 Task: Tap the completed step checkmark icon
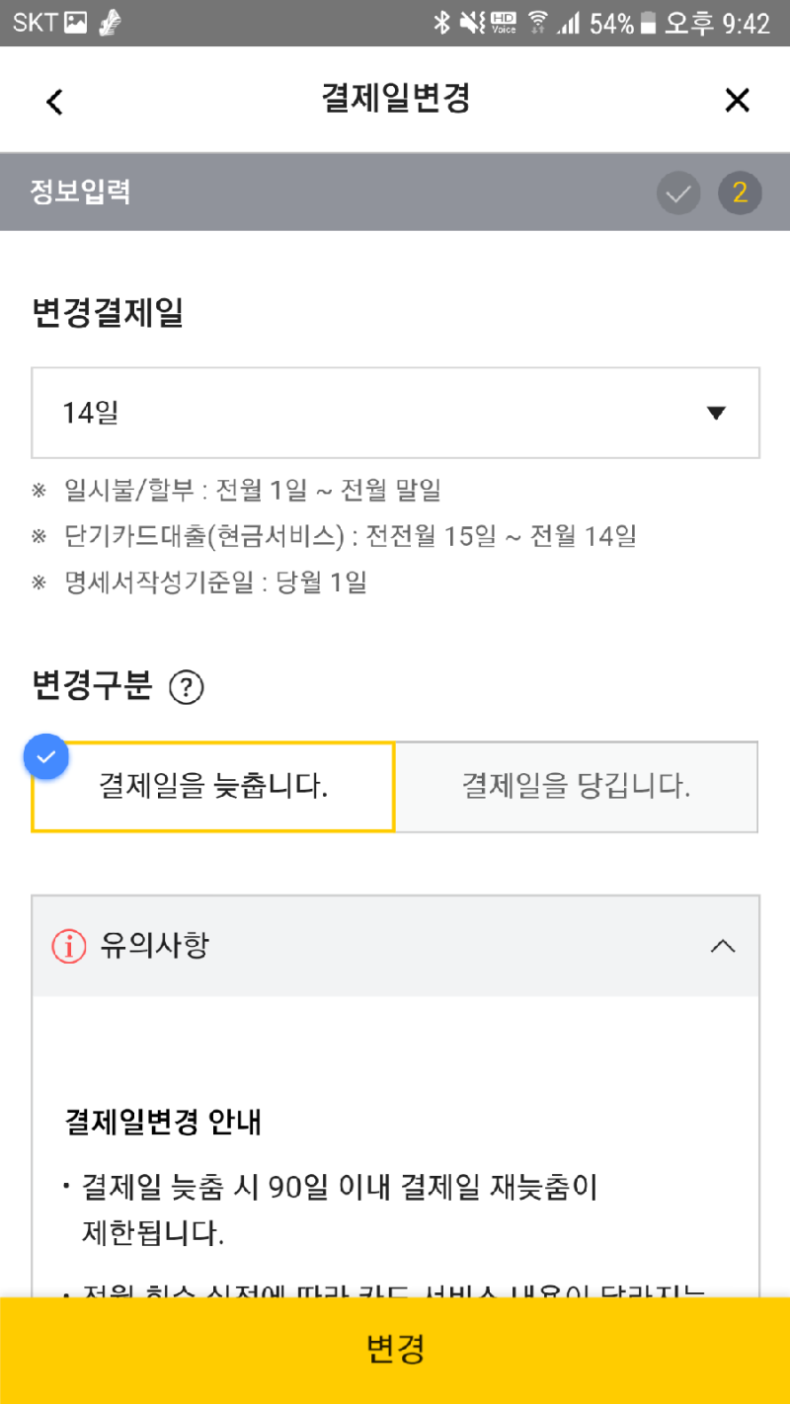pyautogui.click(x=678, y=194)
